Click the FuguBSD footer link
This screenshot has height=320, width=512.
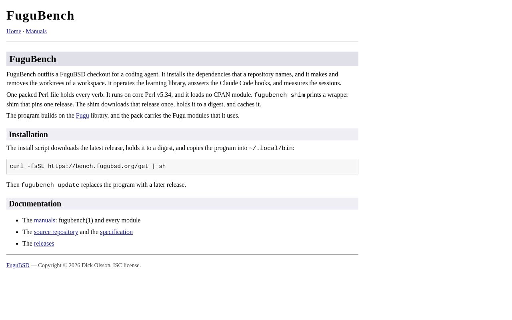[x=18, y=265]
